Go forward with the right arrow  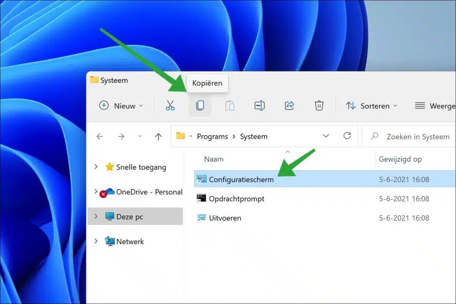click(x=121, y=136)
